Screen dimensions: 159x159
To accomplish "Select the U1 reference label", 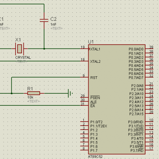I will [91, 42].
